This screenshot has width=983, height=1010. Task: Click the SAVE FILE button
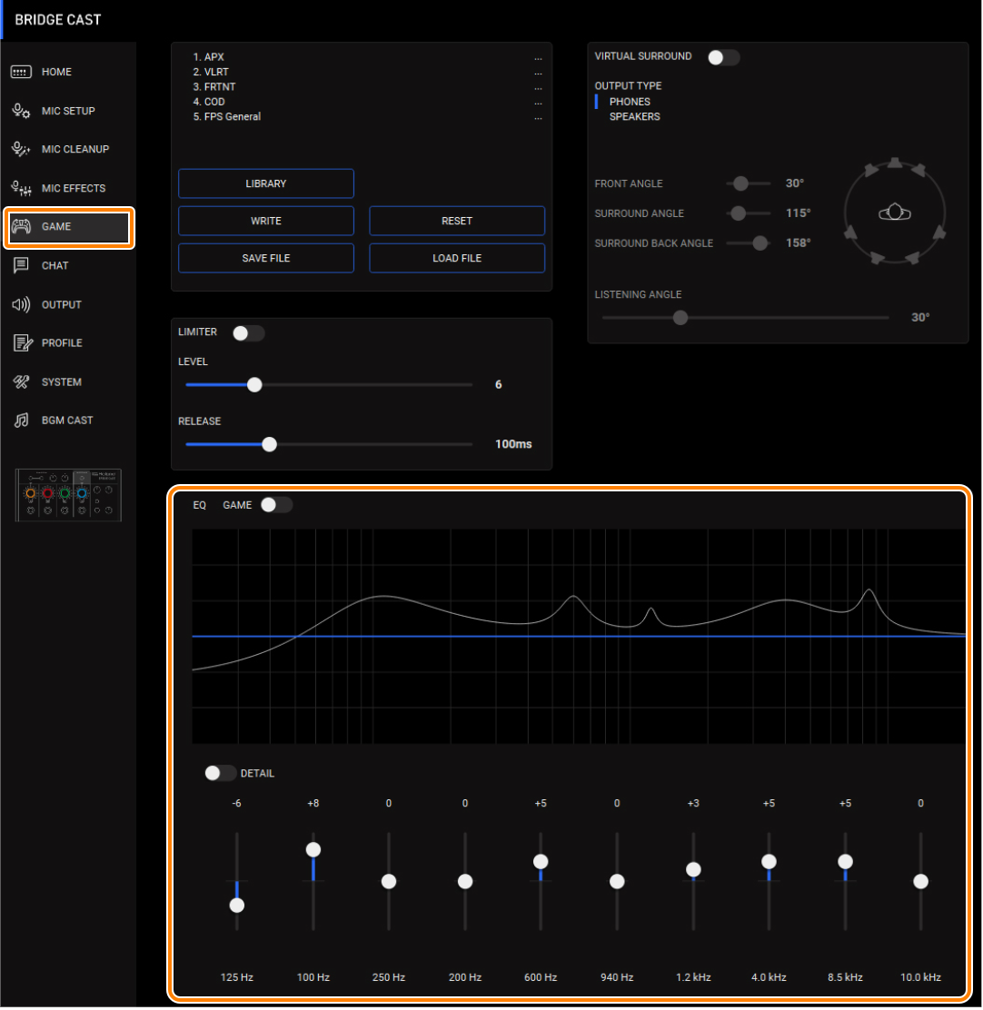tap(266, 258)
